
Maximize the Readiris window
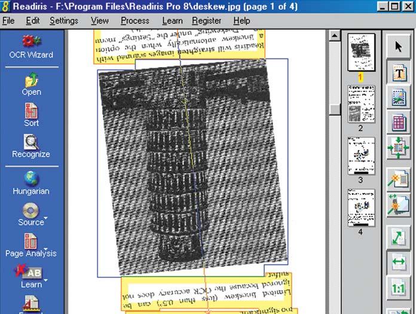[394, 6]
